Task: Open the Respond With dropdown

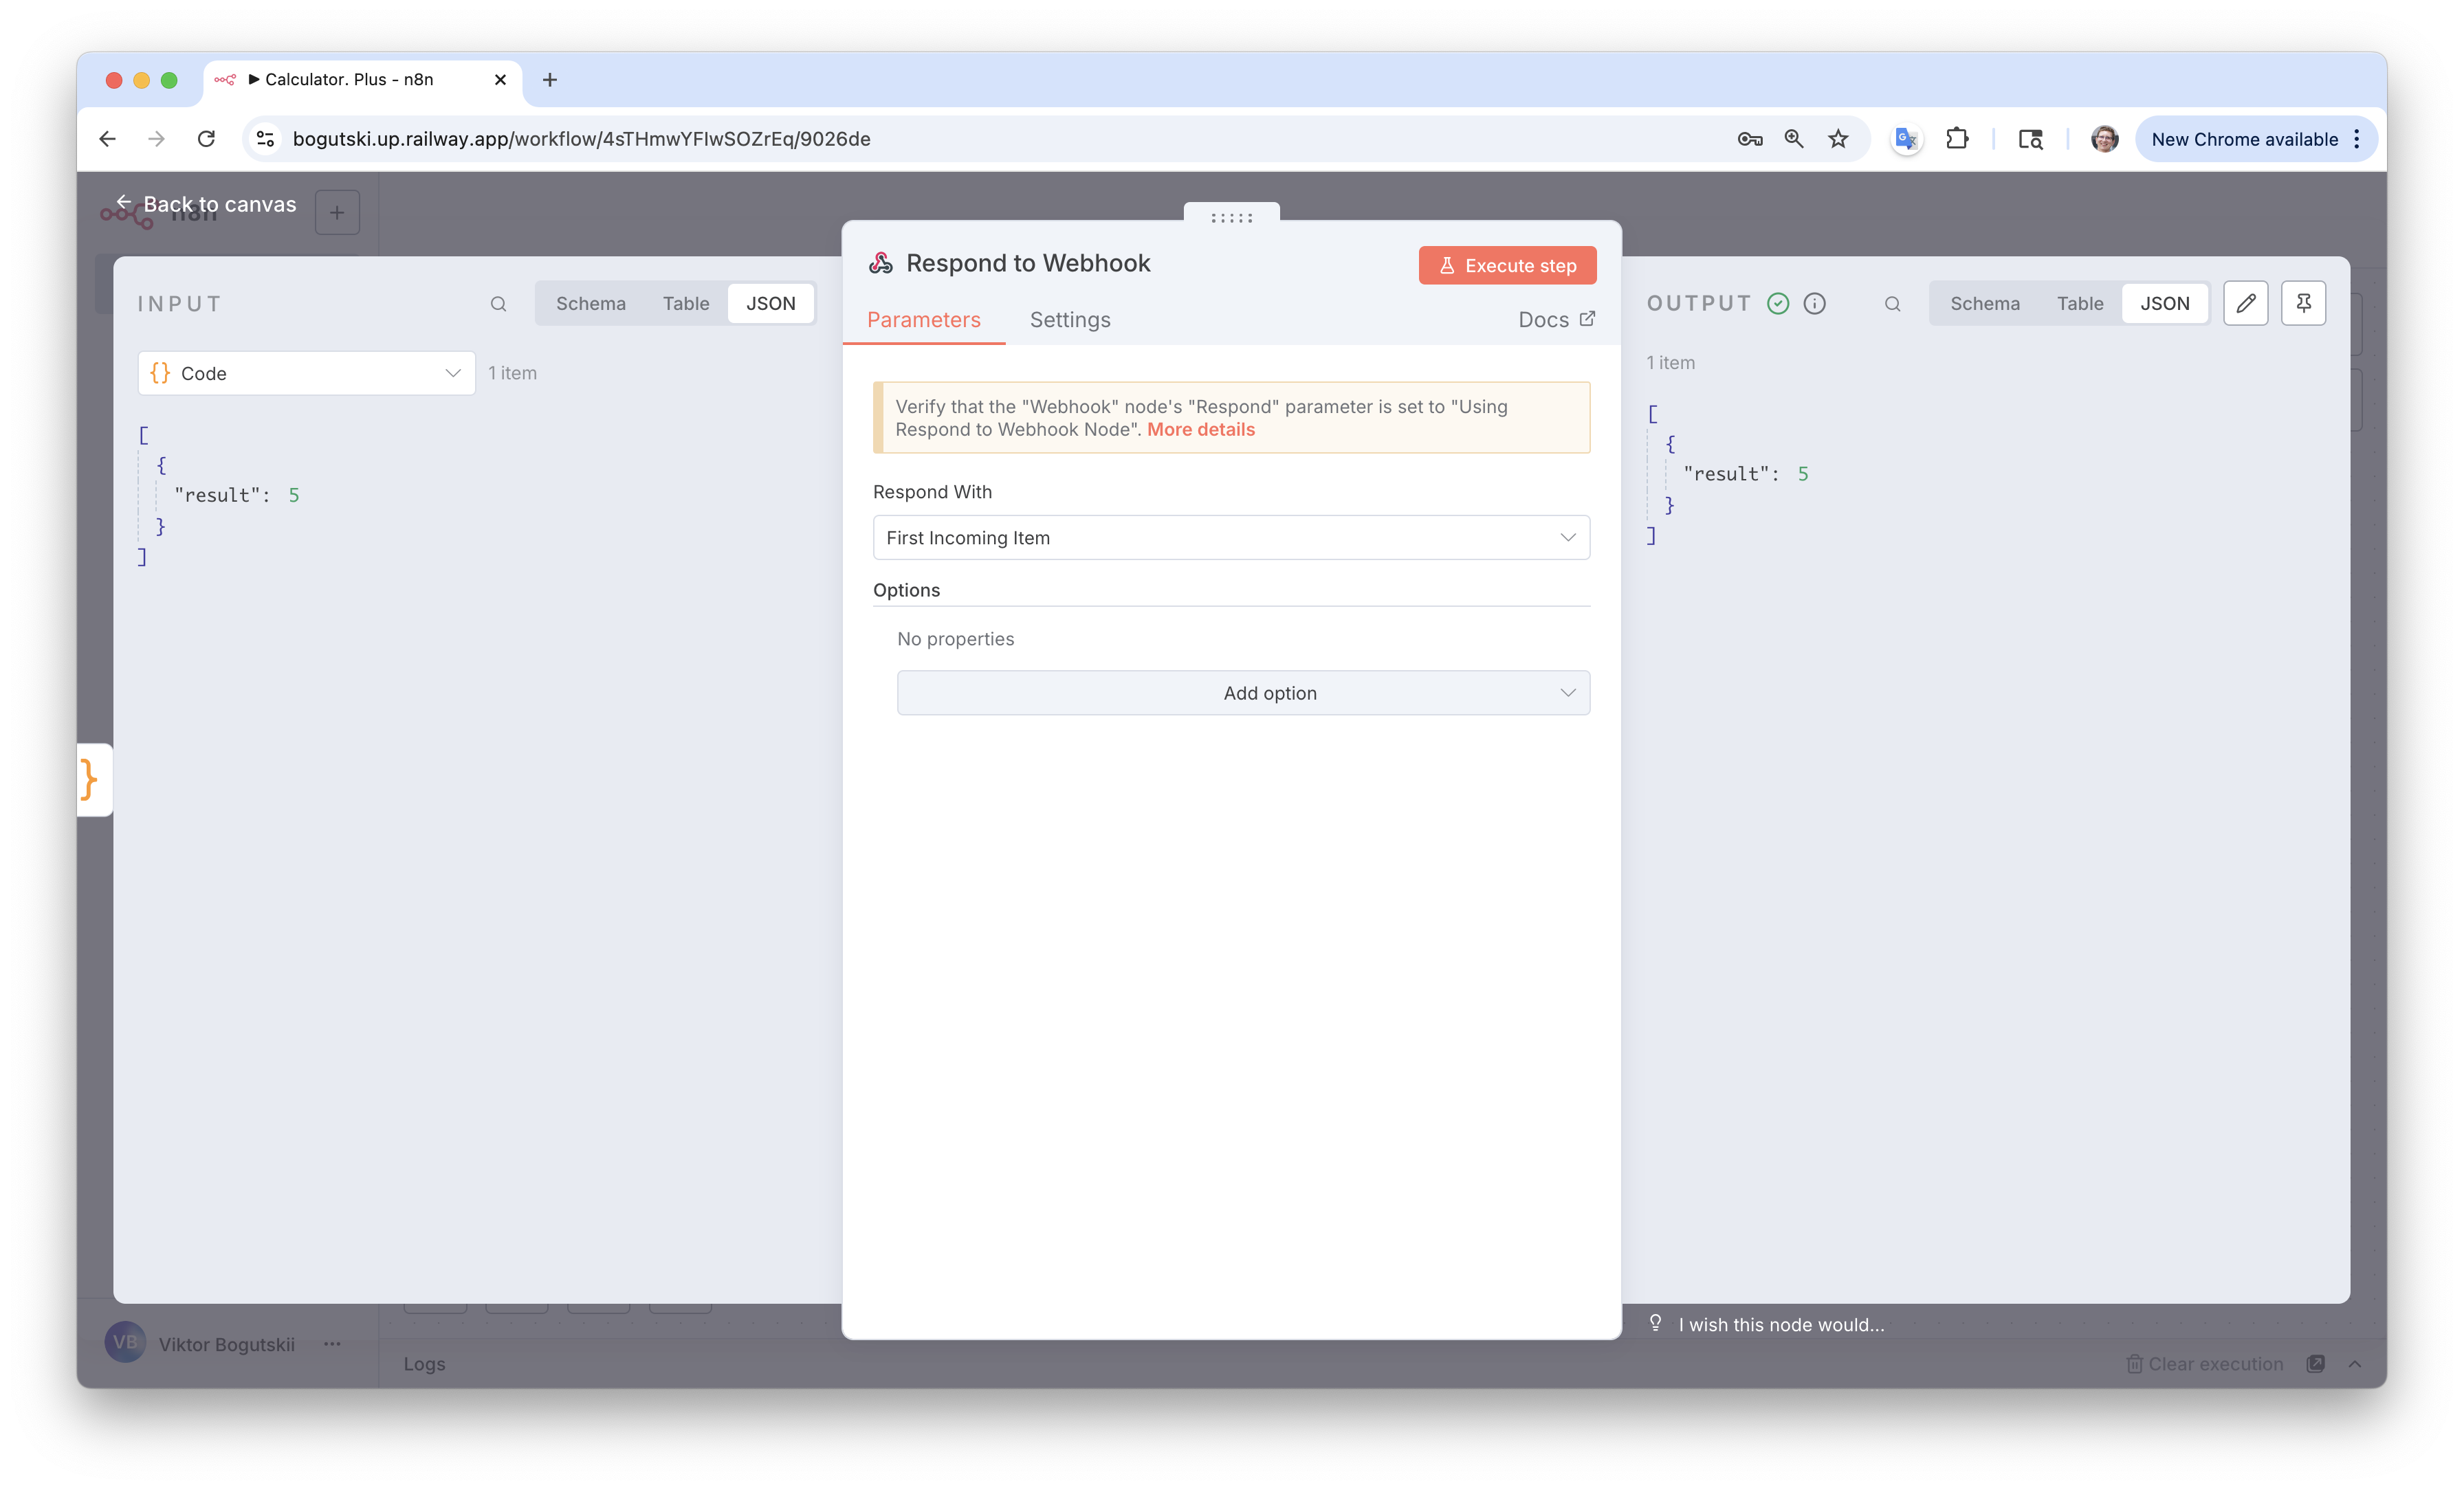Action: coord(1230,538)
